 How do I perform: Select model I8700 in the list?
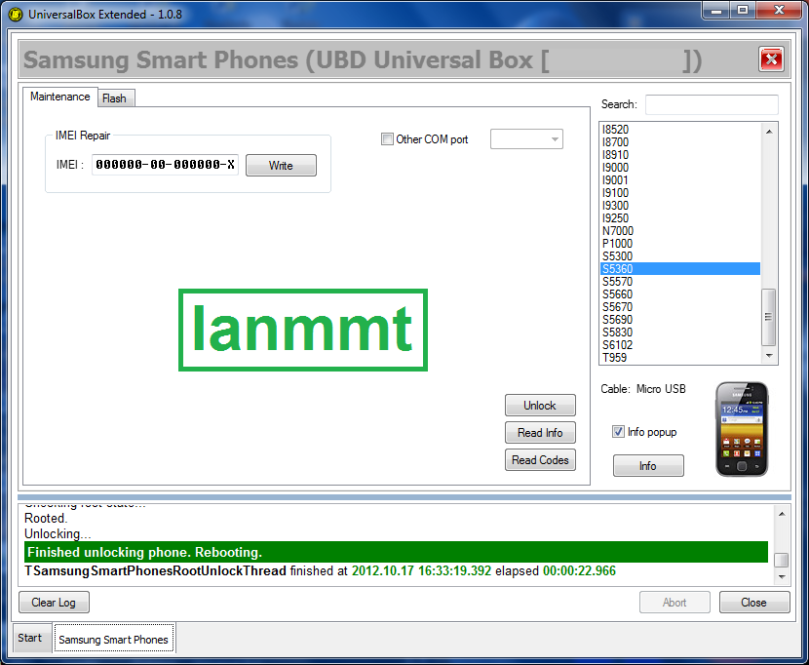(x=680, y=142)
